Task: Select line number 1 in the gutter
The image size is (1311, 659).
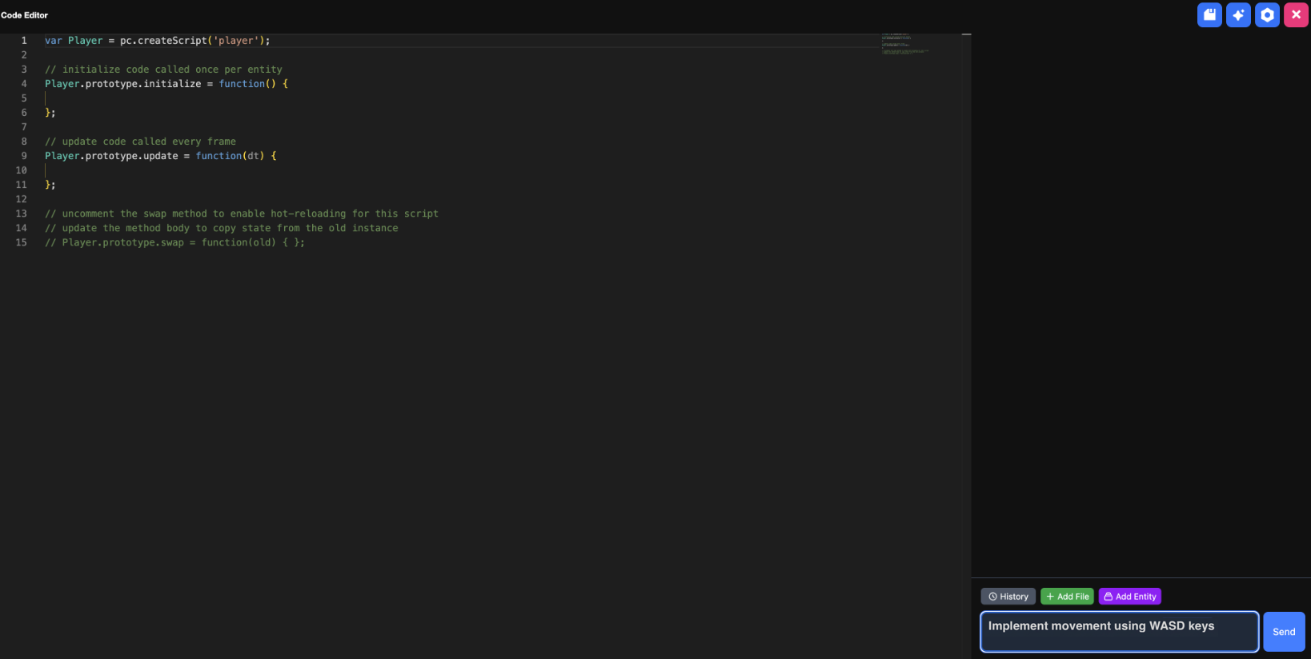Action: 24,41
